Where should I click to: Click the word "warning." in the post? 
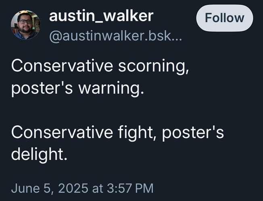(x=111, y=89)
